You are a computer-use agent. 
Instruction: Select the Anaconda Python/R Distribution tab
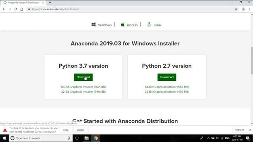point(24,3)
